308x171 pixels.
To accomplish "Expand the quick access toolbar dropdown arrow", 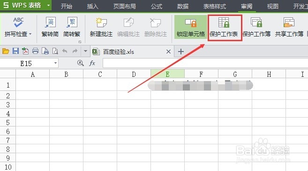I will point(85,51).
